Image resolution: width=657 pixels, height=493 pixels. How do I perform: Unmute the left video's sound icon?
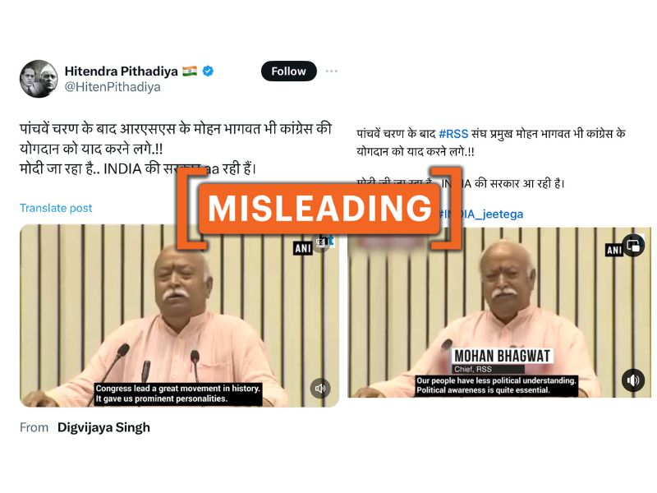320,388
